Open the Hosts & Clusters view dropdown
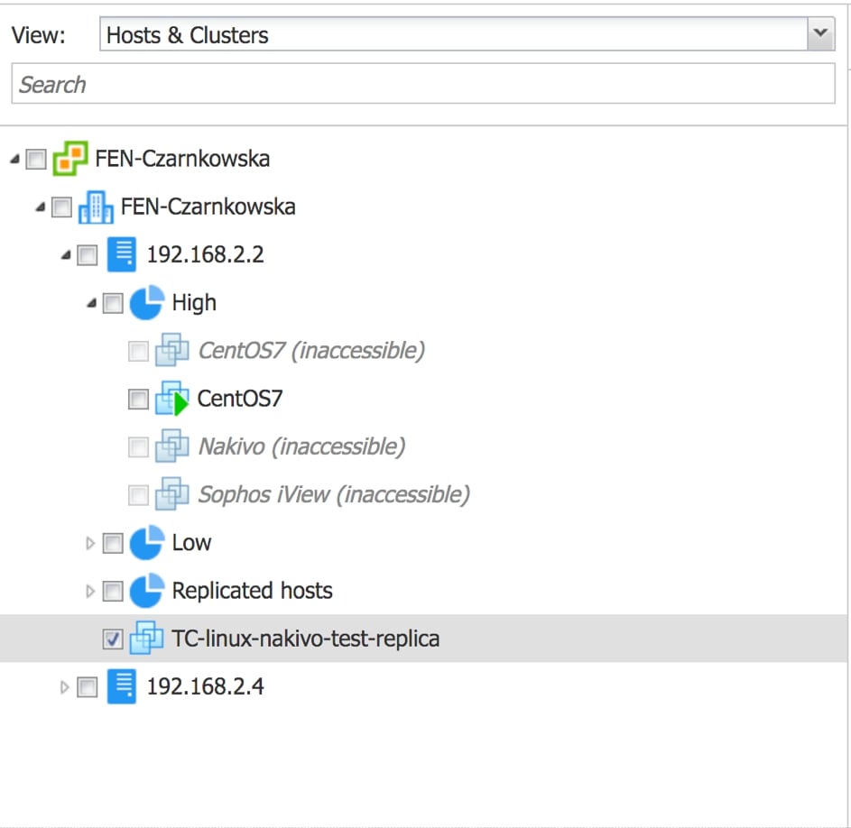851x828 pixels. click(x=819, y=34)
